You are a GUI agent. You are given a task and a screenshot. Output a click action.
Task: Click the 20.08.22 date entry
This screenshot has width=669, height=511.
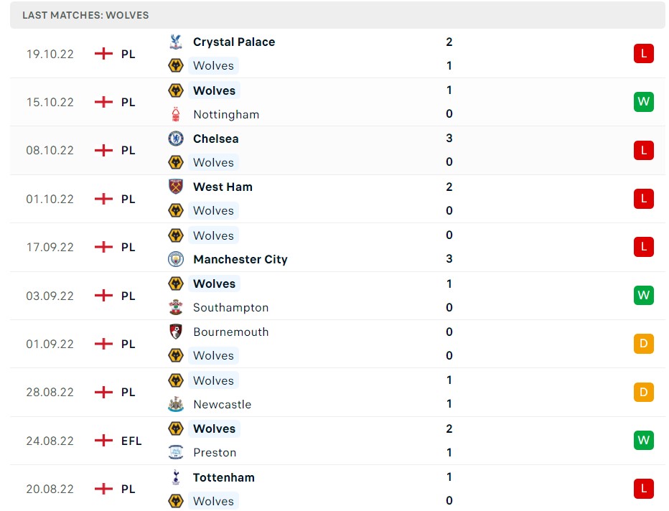pyautogui.click(x=50, y=489)
